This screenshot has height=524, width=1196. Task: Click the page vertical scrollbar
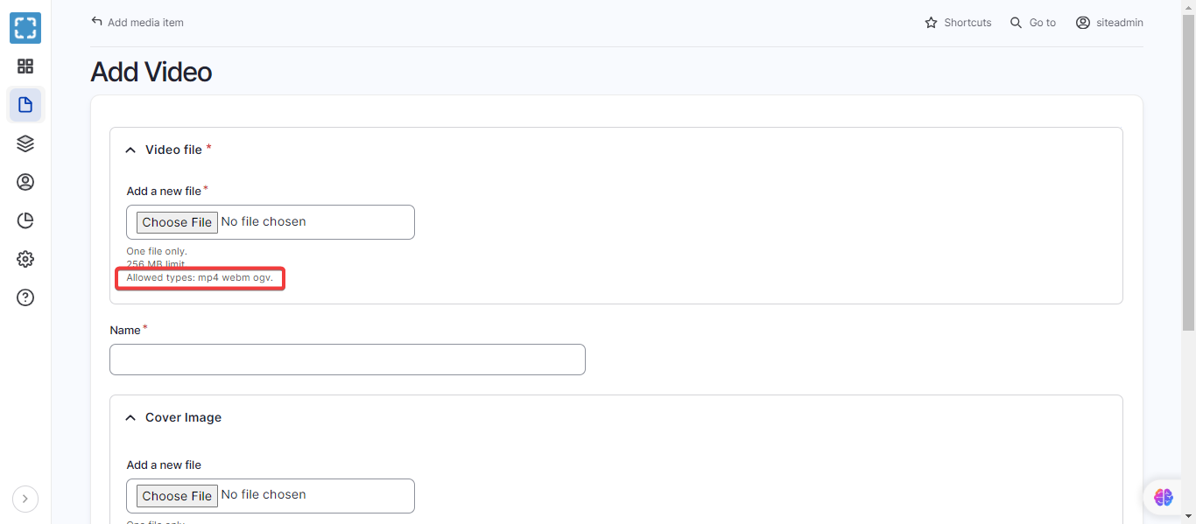tap(1188, 175)
